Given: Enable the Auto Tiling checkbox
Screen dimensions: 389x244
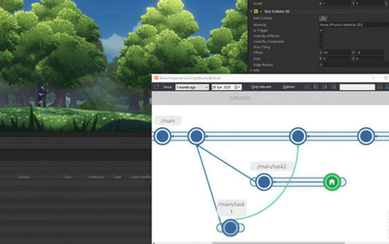Looking at the screenshot, I should (x=321, y=47).
